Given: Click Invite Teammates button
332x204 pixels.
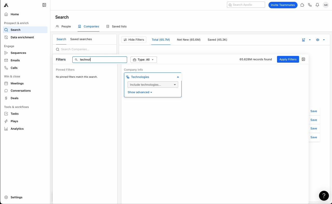Looking at the screenshot, I should point(283,5).
